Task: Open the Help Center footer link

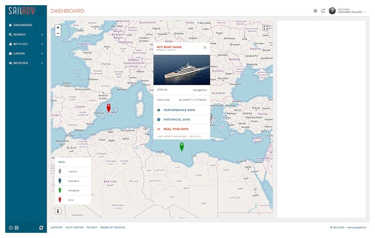Action: 74,228
